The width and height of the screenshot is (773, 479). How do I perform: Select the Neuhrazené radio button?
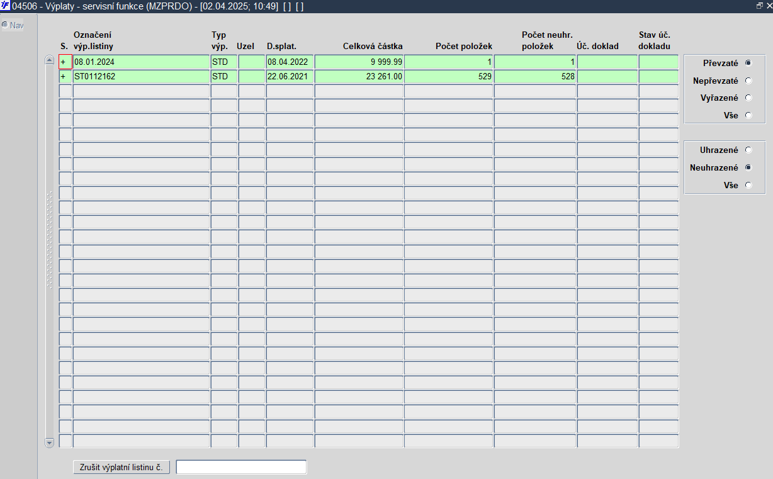[x=748, y=167]
